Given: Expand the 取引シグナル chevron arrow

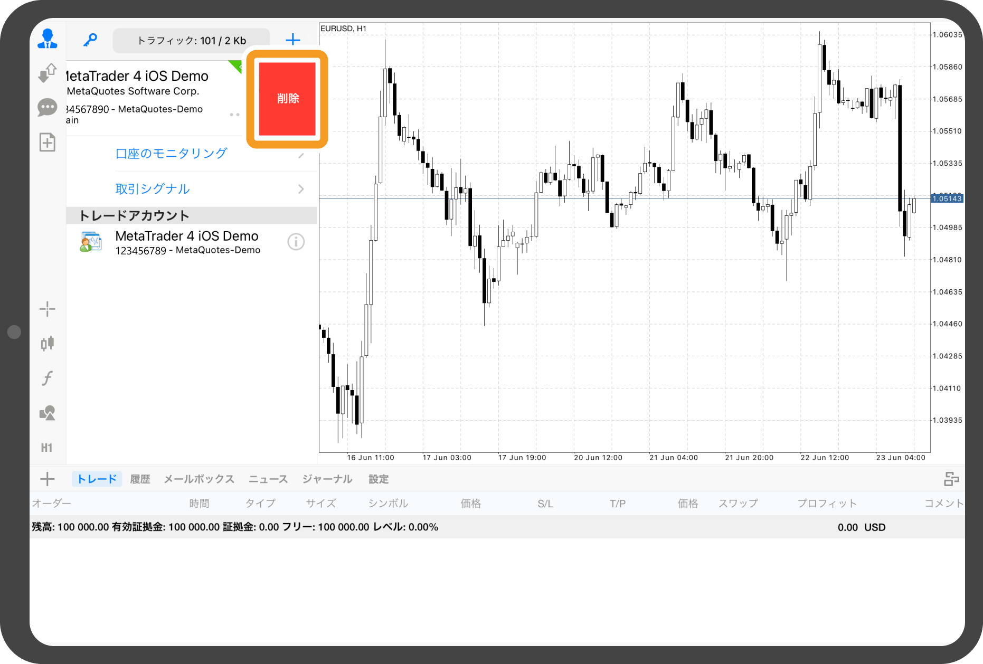Looking at the screenshot, I should click(x=301, y=189).
